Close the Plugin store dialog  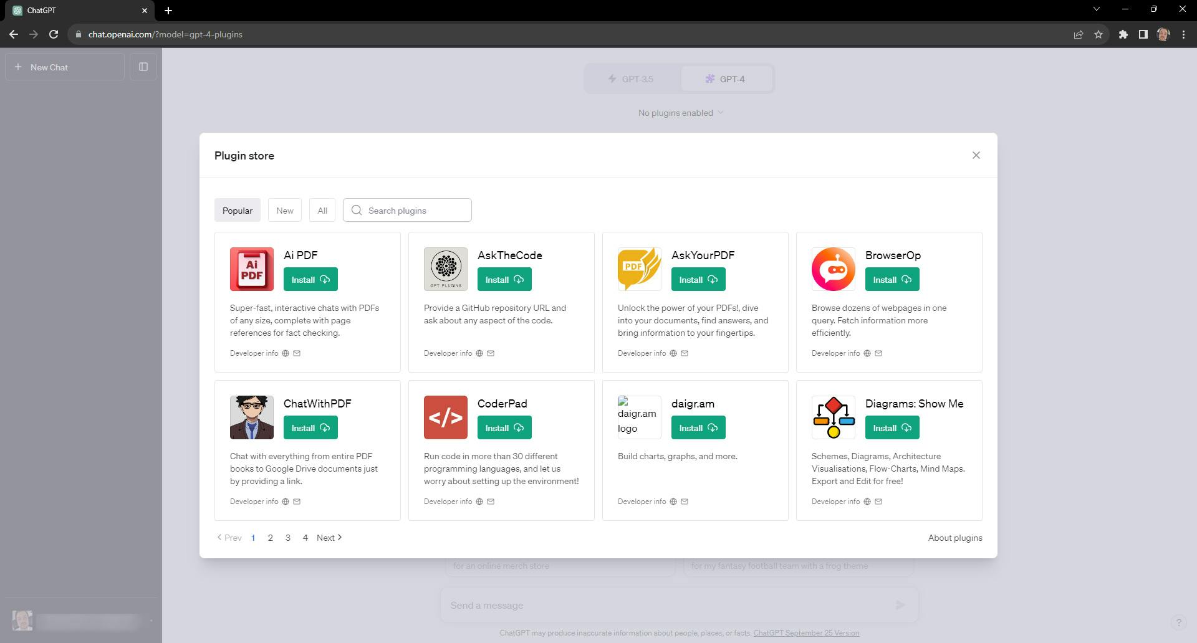(x=976, y=155)
